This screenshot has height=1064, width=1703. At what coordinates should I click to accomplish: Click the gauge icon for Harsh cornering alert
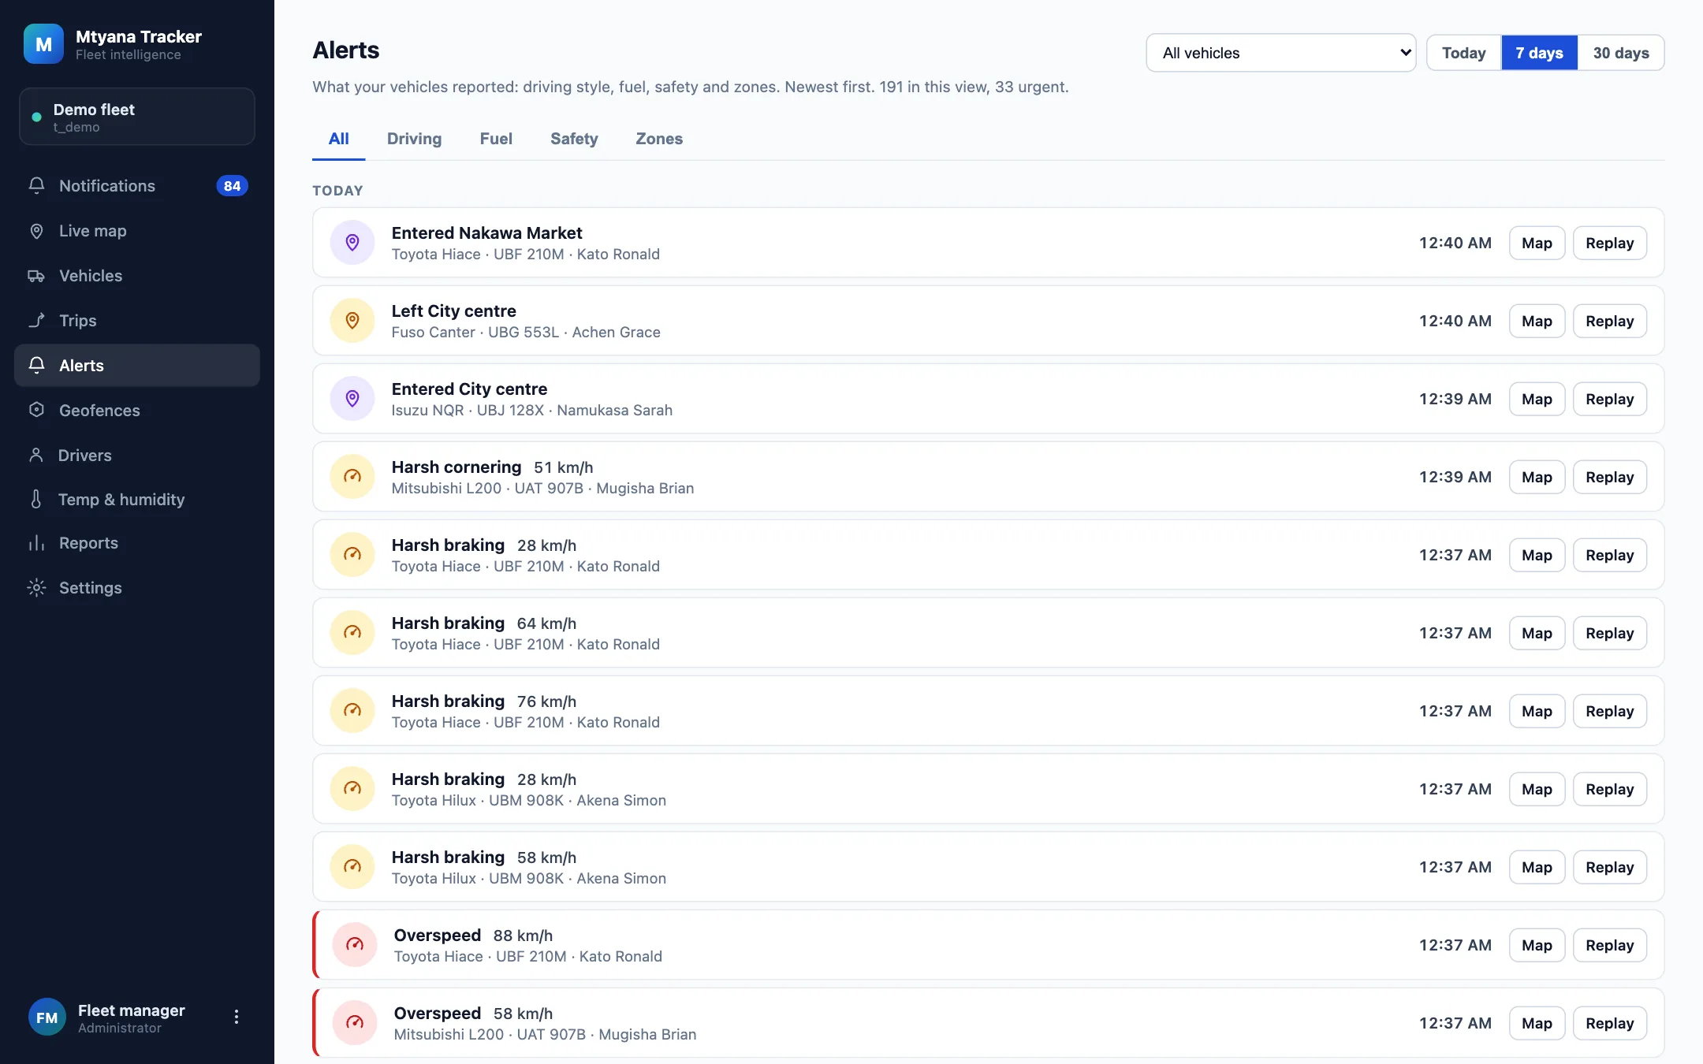[x=352, y=476]
